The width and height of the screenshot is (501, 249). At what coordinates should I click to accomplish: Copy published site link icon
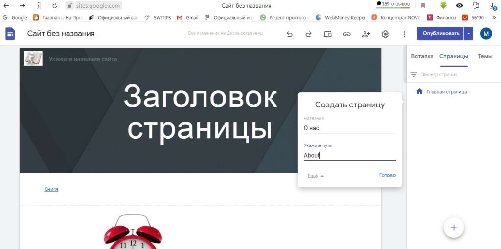click(347, 34)
